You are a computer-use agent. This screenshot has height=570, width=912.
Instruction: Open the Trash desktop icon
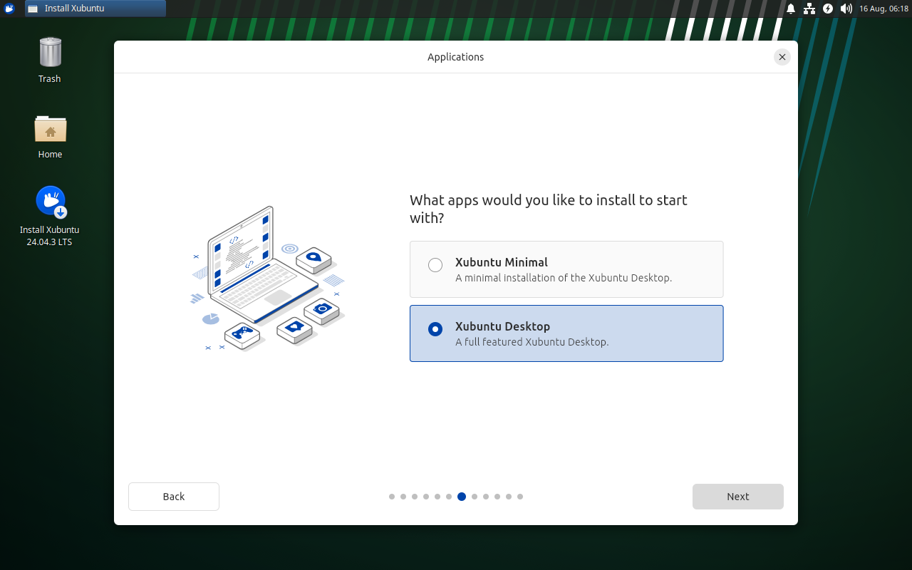pyautogui.click(x=50, y=53)
